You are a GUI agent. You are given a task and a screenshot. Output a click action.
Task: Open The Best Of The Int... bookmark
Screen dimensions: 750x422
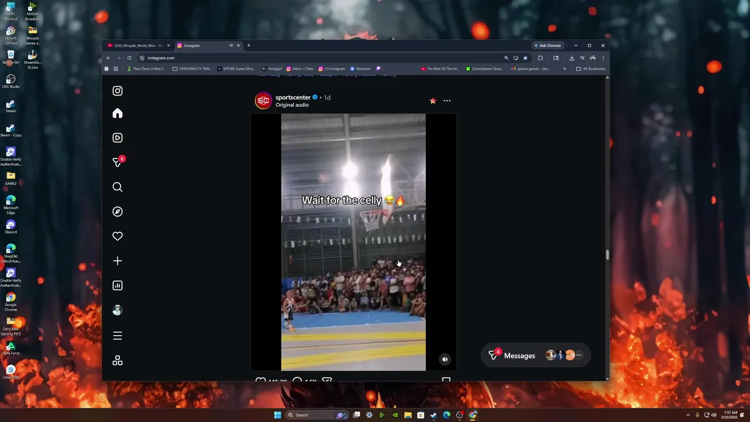pyautogui.click(x=440, y=69)
